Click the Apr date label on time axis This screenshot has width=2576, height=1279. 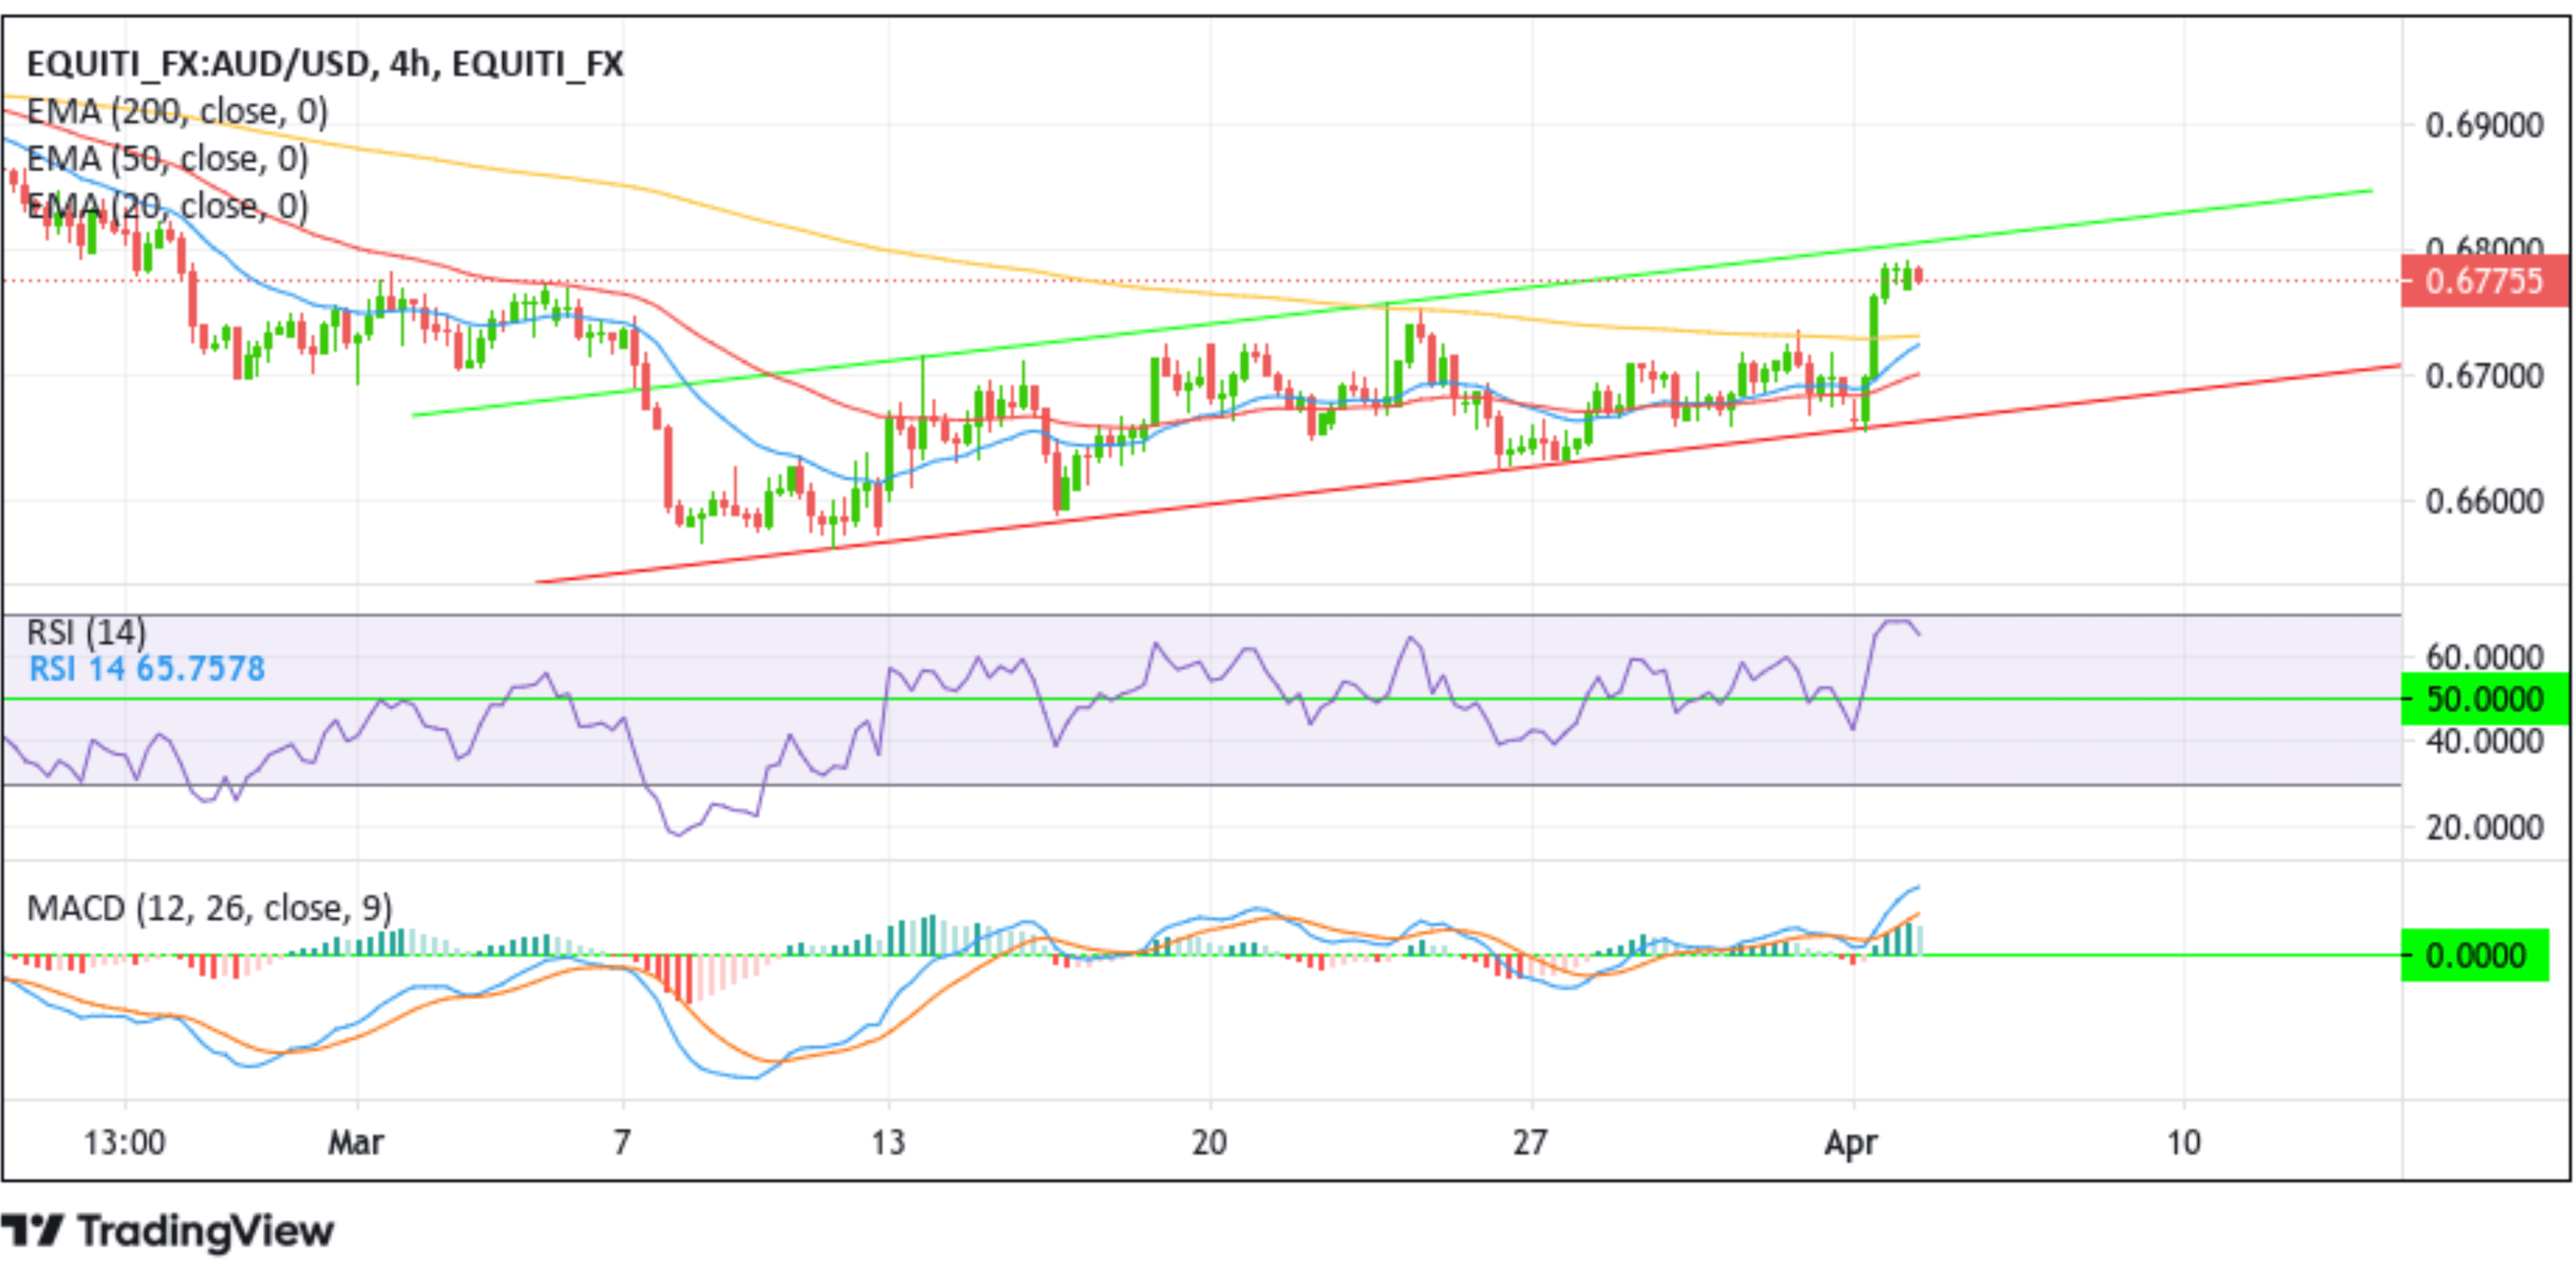pos(1851,1143)
